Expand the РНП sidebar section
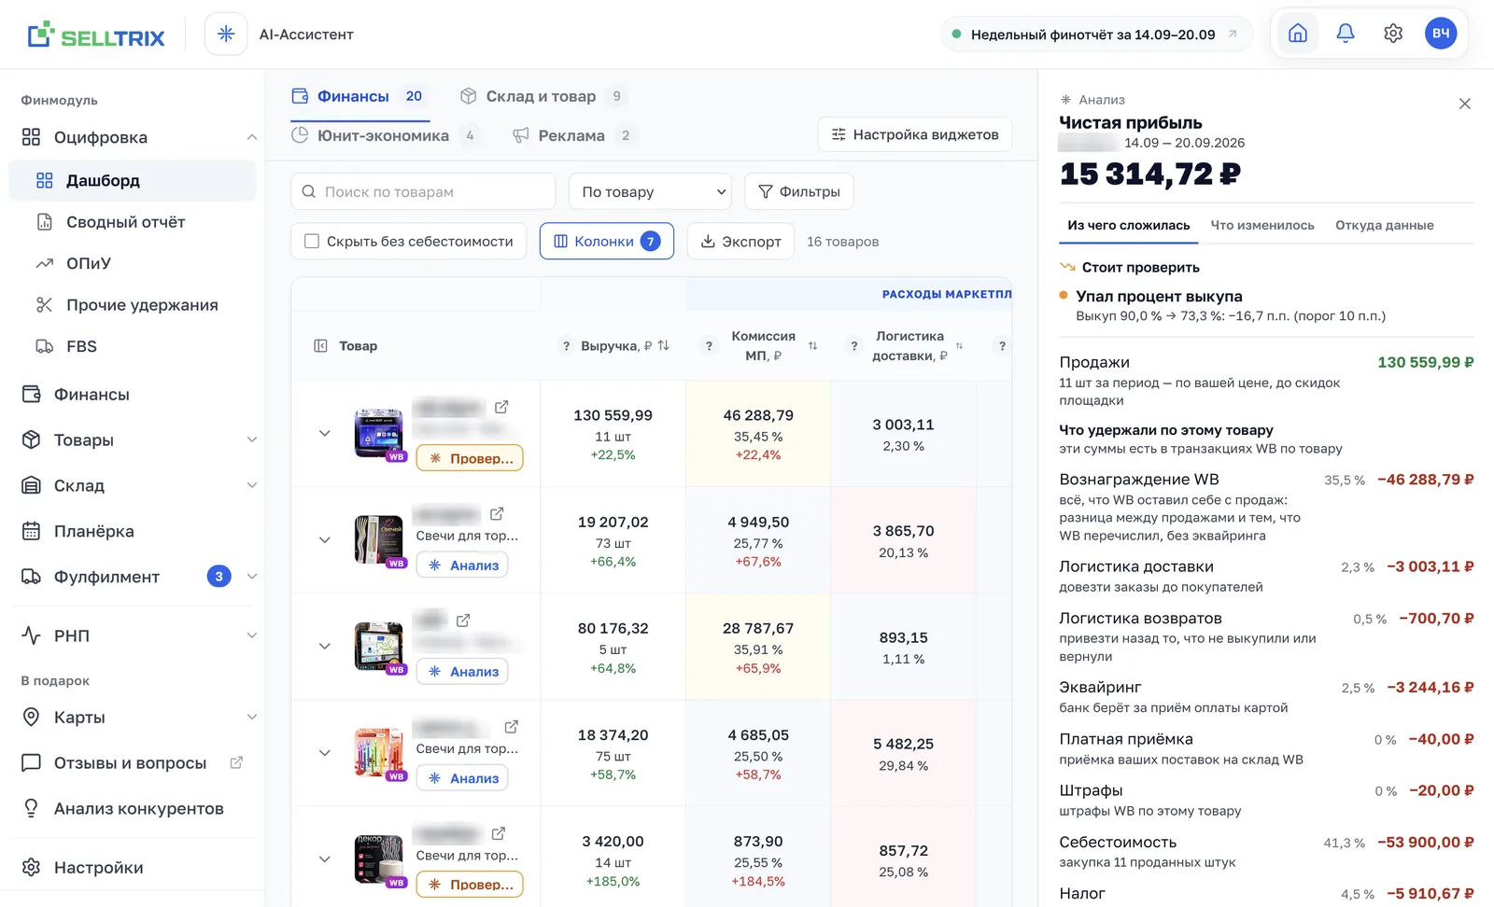 (251, 635)
